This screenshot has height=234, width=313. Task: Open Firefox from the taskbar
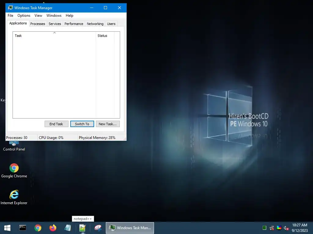tap(53, 228)
